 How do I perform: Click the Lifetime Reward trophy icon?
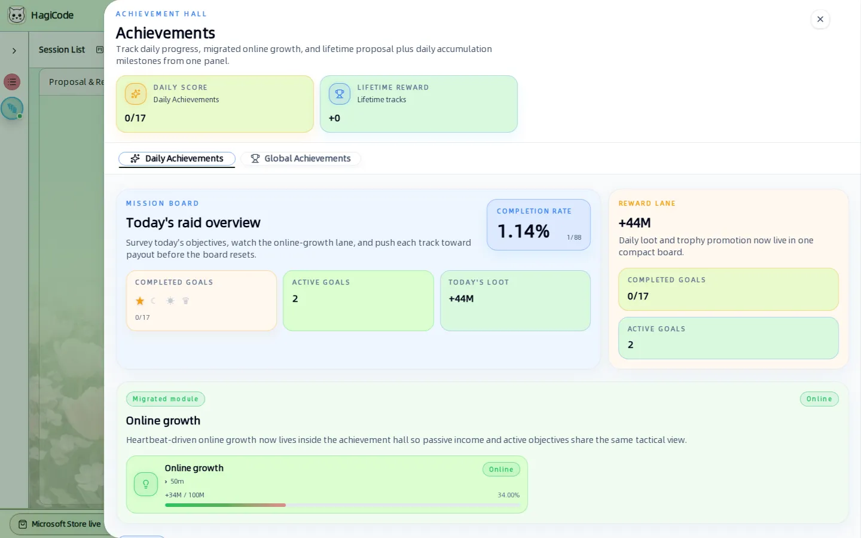[x=340, y=94]
